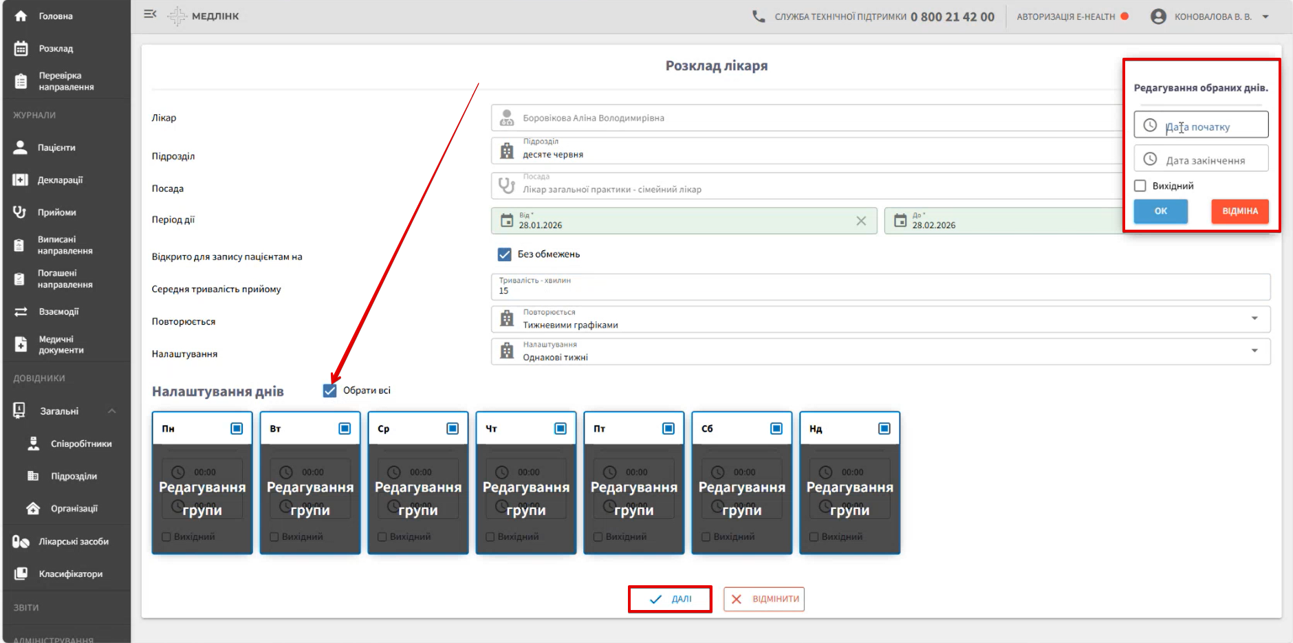Click the calendar icon in the end date field
Image resolution: width=1293 pixels, height=643 pixels.
(900, 221)
